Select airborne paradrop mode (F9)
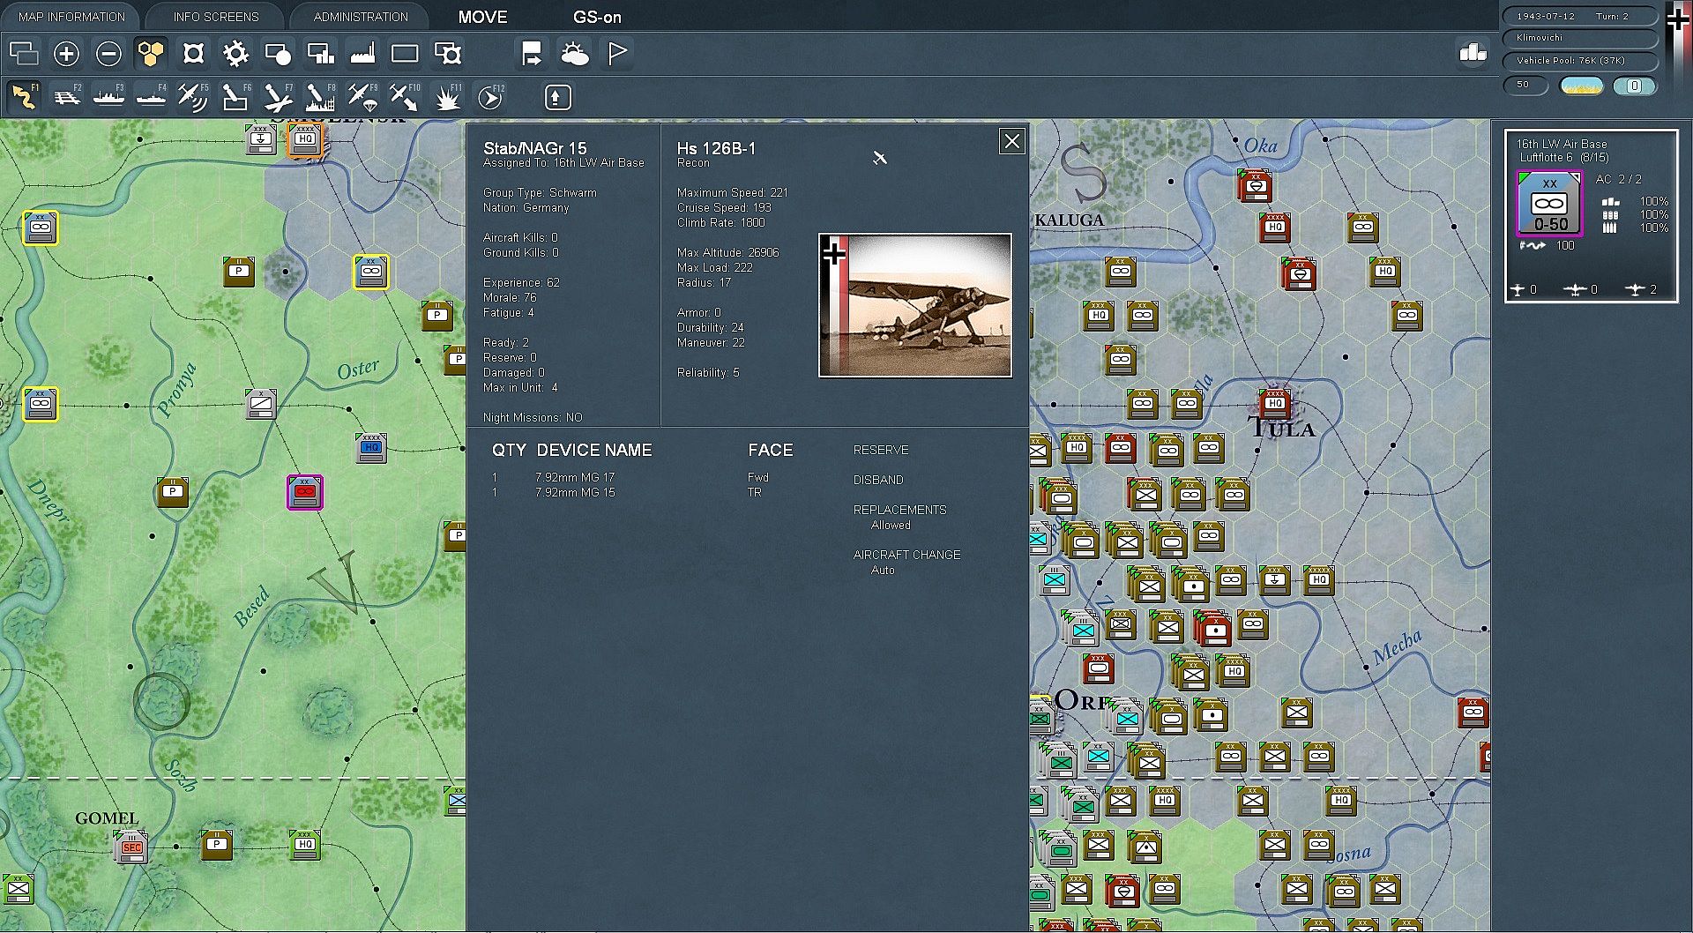This screenshot has width=1693, height=933. (x=362, y=97)
